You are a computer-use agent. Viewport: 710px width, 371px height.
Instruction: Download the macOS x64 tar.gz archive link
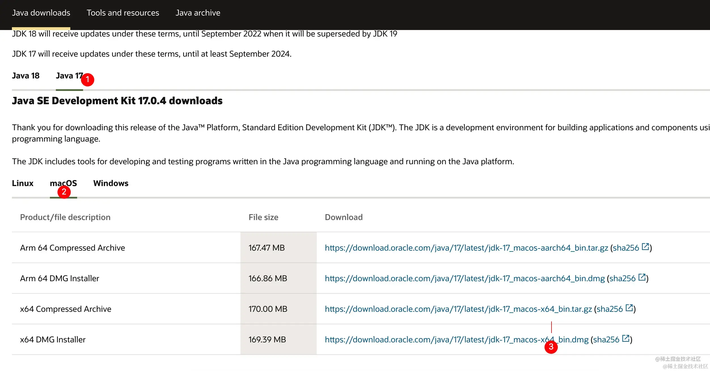(x=458, y=309)
